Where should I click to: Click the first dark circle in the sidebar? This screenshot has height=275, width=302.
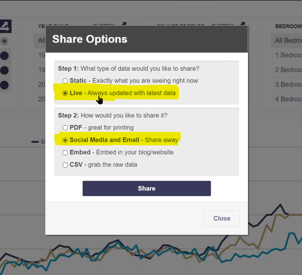tap(4, 56)
